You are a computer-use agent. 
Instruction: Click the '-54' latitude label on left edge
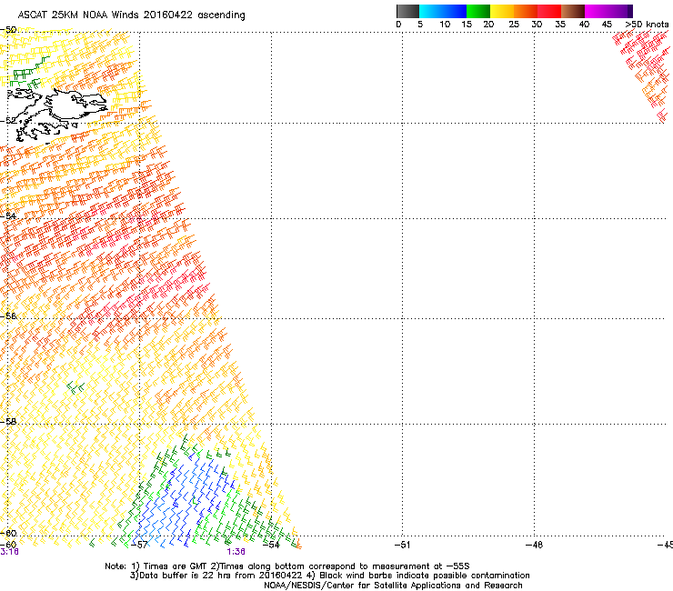pyautogui.click(x=8, y=215)
